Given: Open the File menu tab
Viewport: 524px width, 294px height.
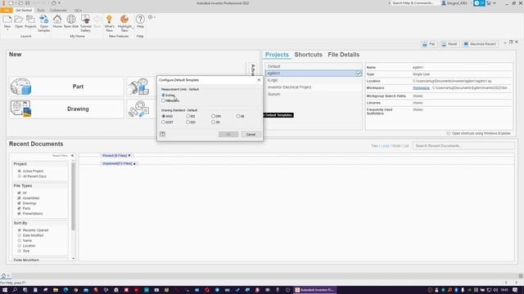Looking at the screenshot, I should click(7, 11).
